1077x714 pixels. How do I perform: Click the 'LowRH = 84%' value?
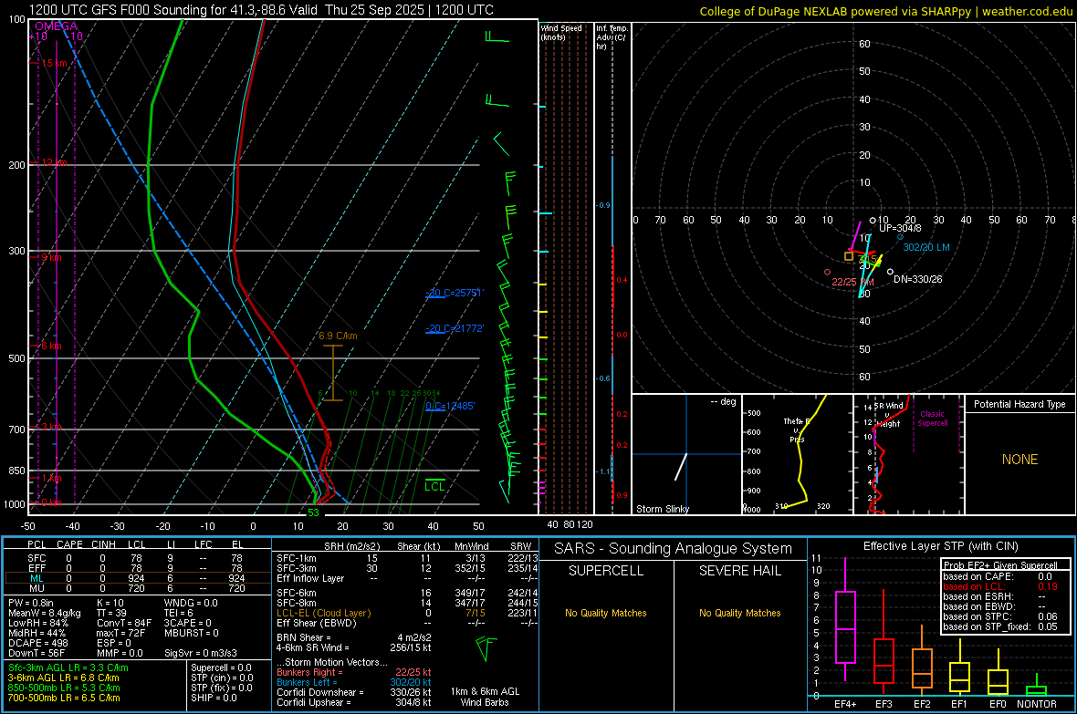[37, 623]
